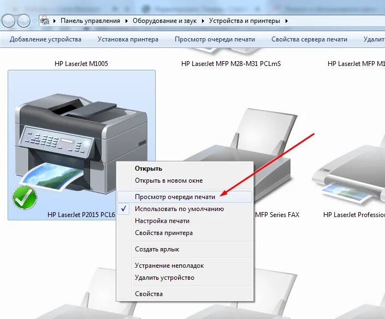Click the printer icon in the address bar

tap(45, 21)
